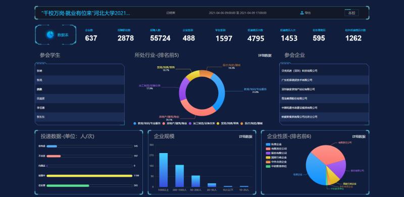Toggle the 中外合资企业 pie legend entry
The image size is (404, 197).
(x=276, y=162)
